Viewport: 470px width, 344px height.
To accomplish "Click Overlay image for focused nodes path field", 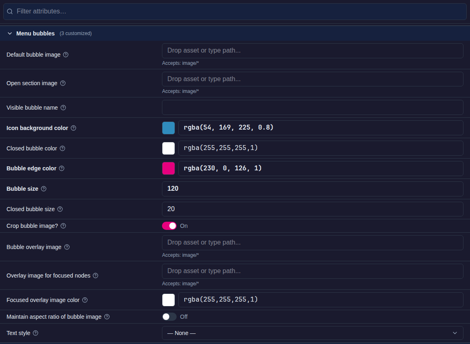I will 313,271.
